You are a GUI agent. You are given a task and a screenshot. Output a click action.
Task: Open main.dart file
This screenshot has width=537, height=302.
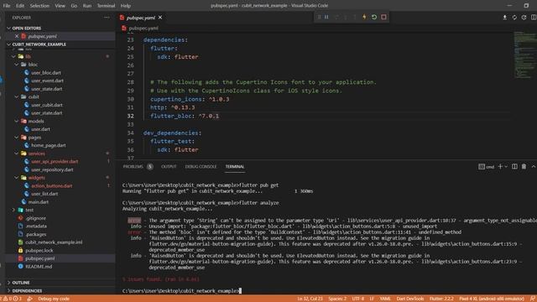coord(38,202)
